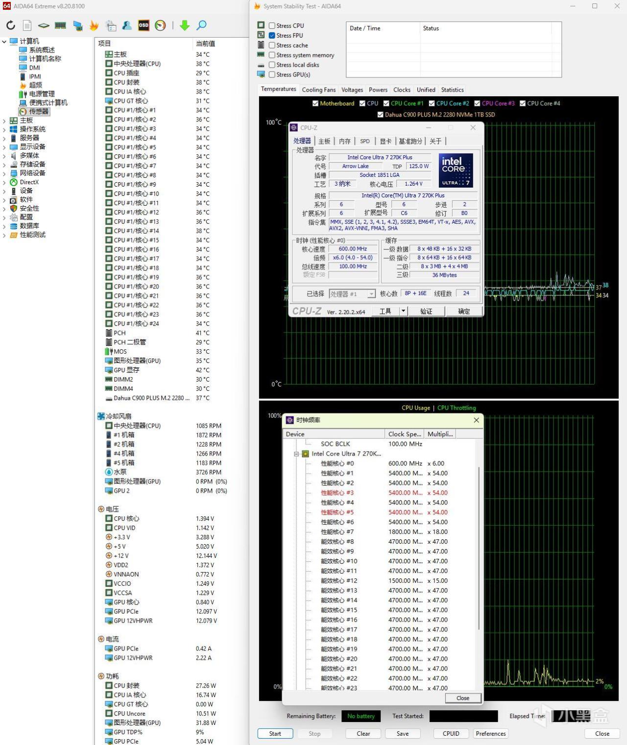Image resolution: width=627 pixels, height=745 pixels.
Task: Open the 工具 dropdown arrow in CPU-Z
Action: (x=403, y=311)
